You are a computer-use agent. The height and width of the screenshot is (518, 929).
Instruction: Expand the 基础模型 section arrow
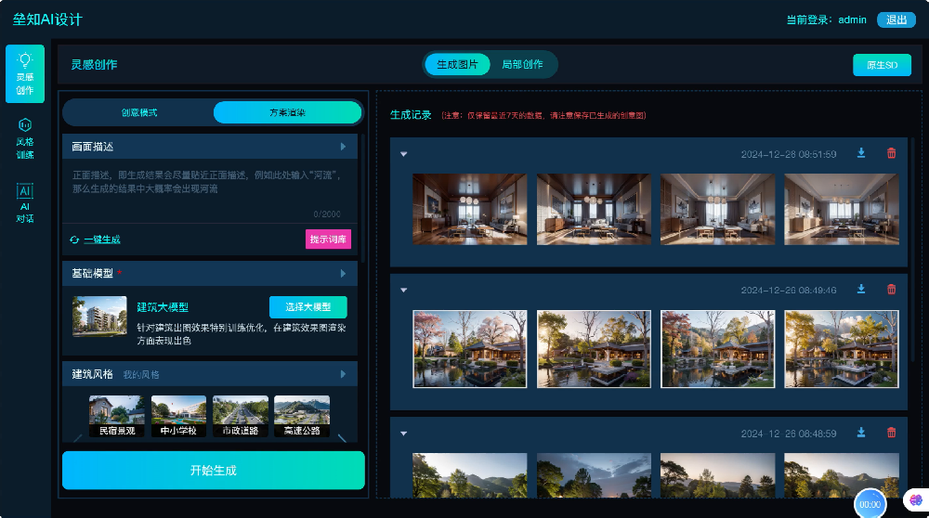pos(343,274)
